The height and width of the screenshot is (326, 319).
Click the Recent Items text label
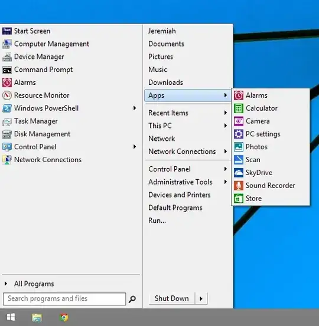[x=168, y=113]
